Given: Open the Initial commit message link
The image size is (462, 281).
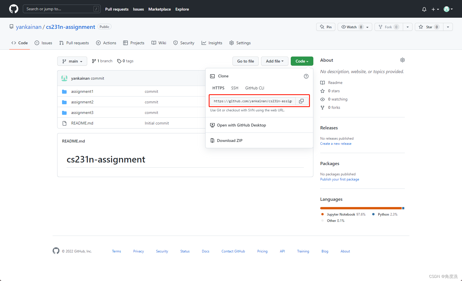Looking at the screenshot, I should pyautogui.click(x=157, y=123).
